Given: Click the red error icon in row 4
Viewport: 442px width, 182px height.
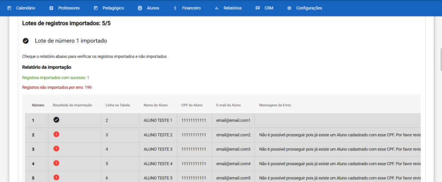Looking at the screenshot, I should point(57,163).
